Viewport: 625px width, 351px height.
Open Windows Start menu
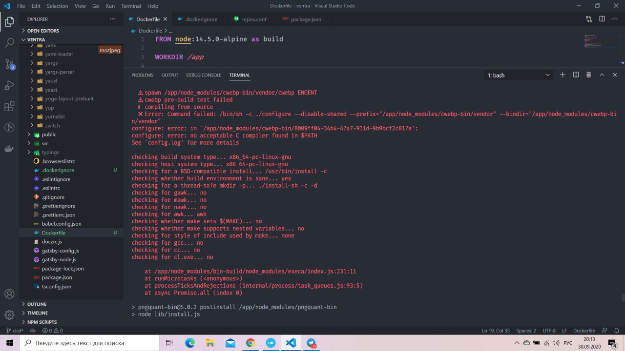(10, 343)
